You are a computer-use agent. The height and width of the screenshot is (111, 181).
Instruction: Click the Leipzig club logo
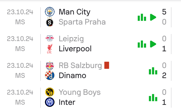(x=50, y=38)
